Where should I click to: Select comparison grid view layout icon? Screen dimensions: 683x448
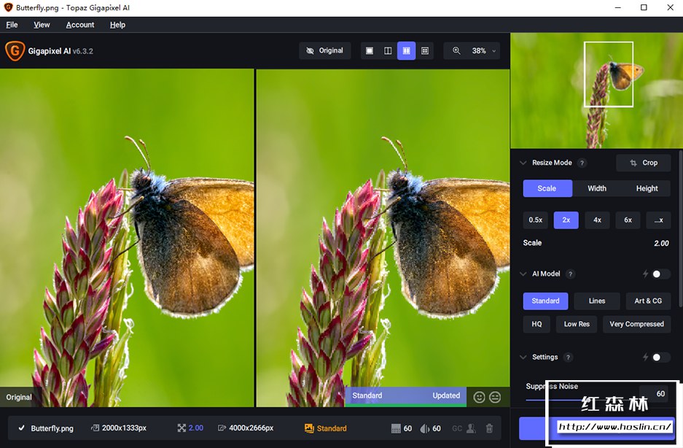tap(425, 50)
